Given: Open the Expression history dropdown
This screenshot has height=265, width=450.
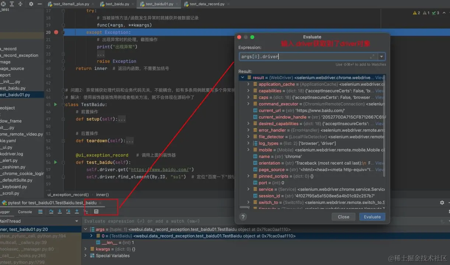Looking at the screenshot, I should (x=382, y=57).
